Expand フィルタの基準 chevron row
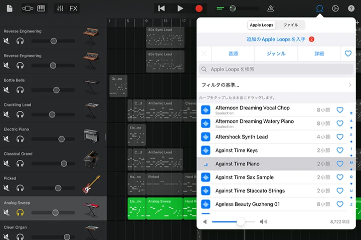361x240 pixels. click(276, 85)
